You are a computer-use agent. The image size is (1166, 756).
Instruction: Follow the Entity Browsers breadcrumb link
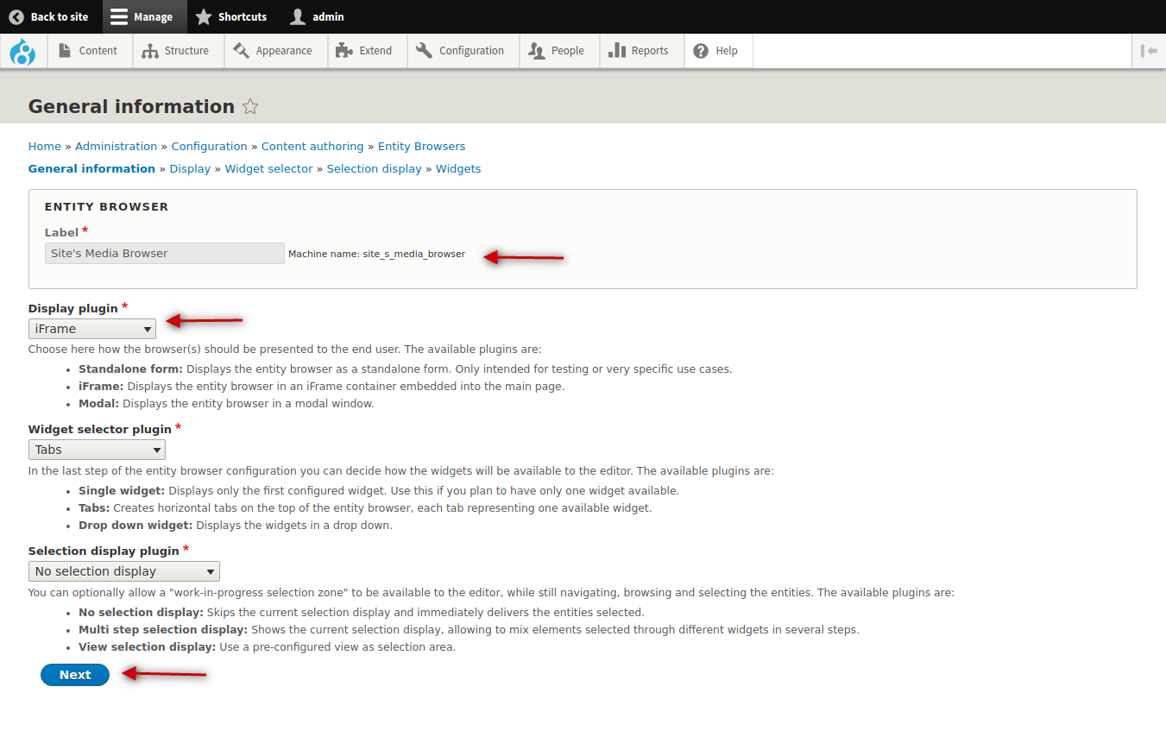point(421,147)
